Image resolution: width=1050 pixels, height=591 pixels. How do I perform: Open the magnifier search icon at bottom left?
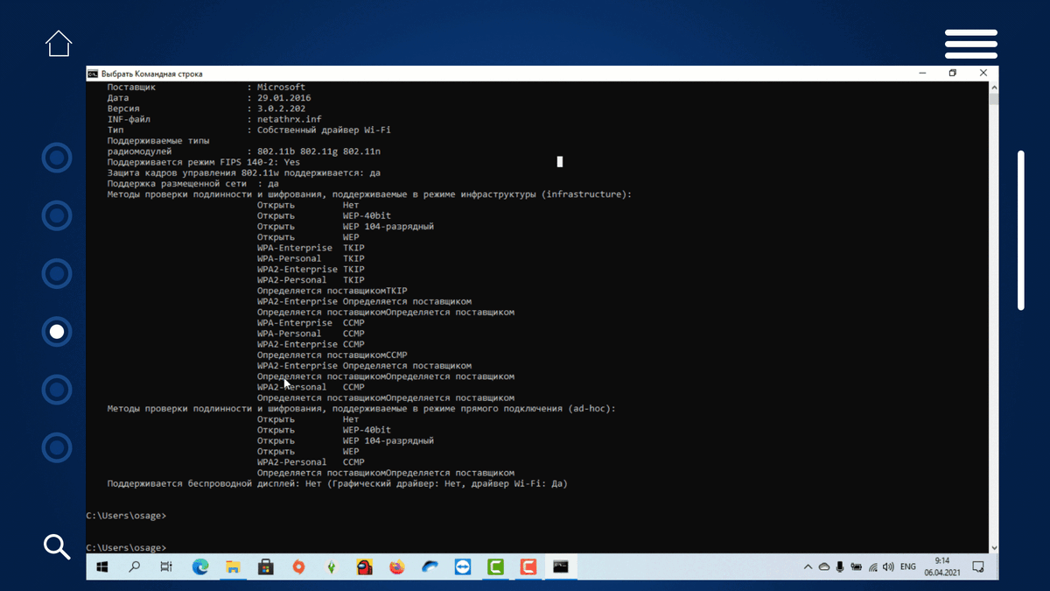pyautogui.click(x=57, y=547)
